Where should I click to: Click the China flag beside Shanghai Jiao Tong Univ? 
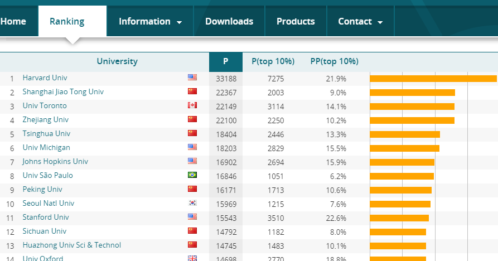[192, 91]
